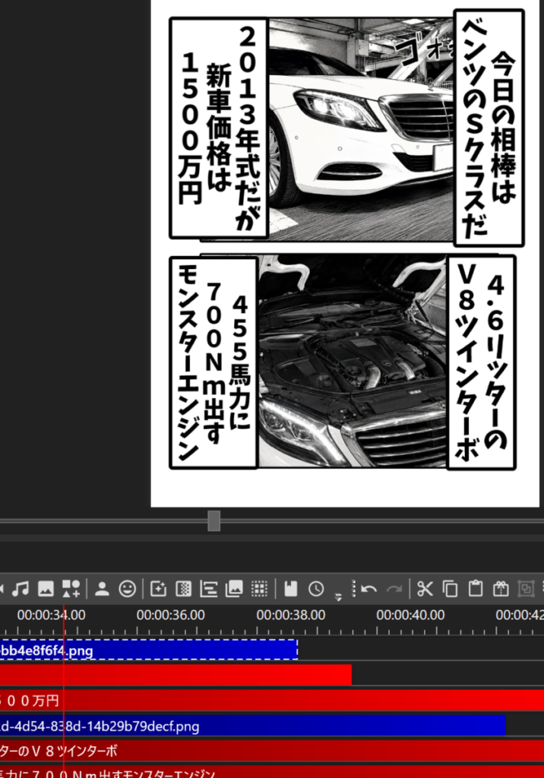
Task: Click the white Mercedes image in preview
Action: (x=361, y=130)
